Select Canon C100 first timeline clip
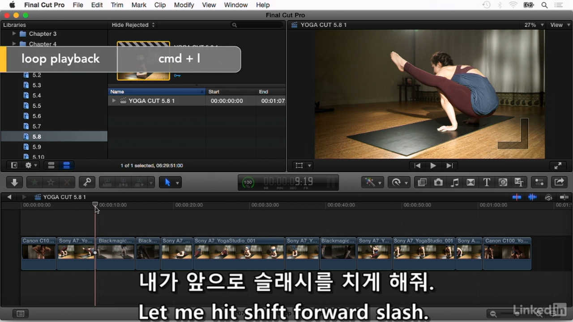The width and height of the screenshot is (573, 322). 38,253
